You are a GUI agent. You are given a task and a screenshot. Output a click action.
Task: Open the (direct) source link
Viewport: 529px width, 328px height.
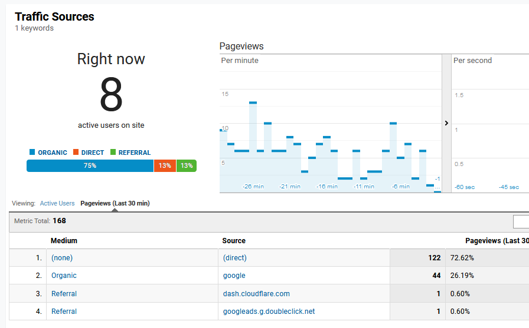tap(234, 258)
